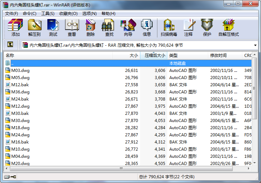This screenshot has height=183, width=261.
Task: Run 扫描病毒 (Virus scan) icon
Action: [x=169, y=28]
